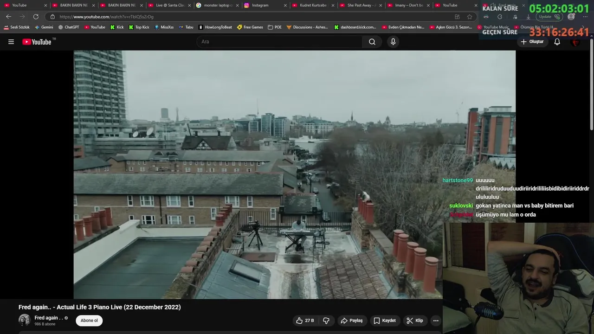Create a clip with Klip button
The image size is (594, 334).
(415, 321)
